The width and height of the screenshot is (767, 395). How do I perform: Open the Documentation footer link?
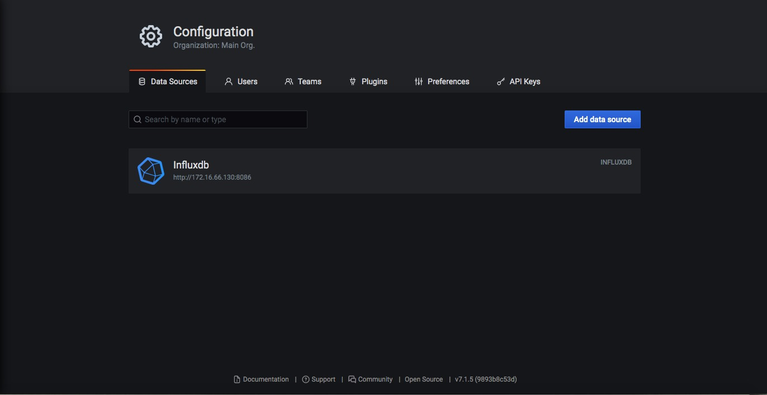[261, 379]
